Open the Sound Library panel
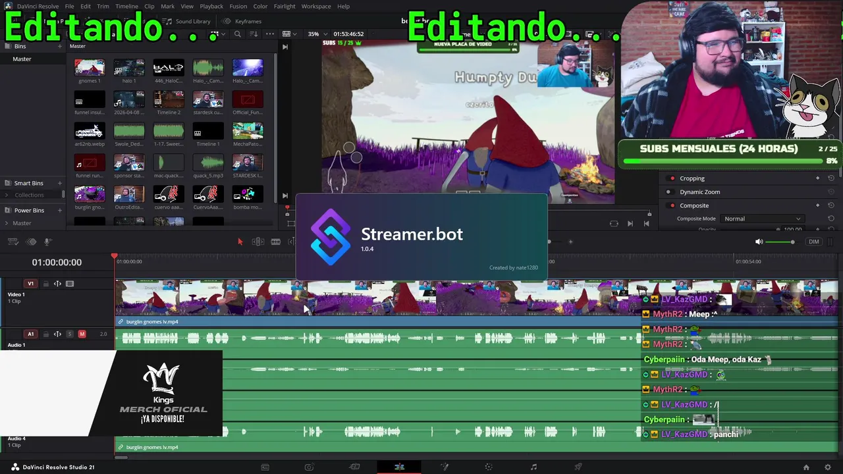This screenshot has height=474, width=843. click(x=188, y=21)
